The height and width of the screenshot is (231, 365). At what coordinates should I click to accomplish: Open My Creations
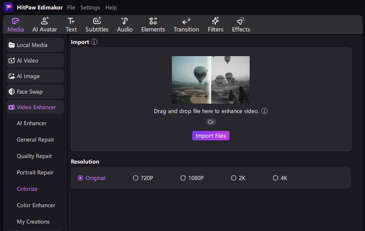33,222
